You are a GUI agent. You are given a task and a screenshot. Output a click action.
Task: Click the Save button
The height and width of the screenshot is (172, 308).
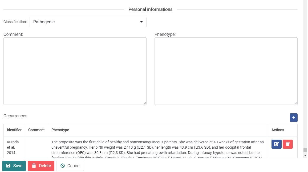14,166
